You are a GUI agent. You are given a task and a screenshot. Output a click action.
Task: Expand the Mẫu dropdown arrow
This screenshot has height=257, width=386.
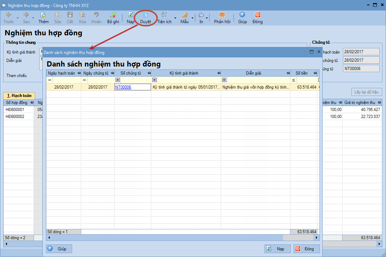coord(193,18)
